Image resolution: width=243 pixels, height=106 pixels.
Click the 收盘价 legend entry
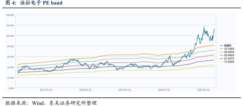click(x=226, y=46)
